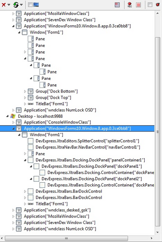
Task: Select Group["Dock Top"] label
Action: point(54,98)
